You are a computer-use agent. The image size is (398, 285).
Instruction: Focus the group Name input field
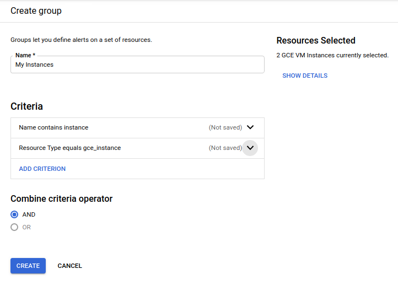(137, 64)
